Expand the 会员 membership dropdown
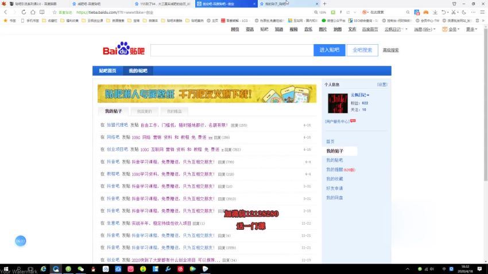Viewport: 488px width, 274px height. click(x=451, y=29)
